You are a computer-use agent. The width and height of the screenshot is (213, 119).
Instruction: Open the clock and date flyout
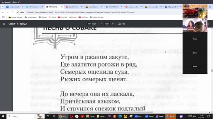pyautogui.click(x=202, y=116)
